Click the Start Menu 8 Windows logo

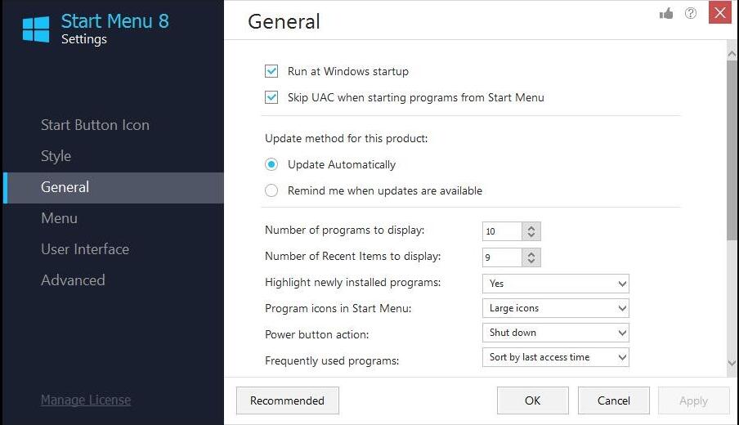(36, 29)
